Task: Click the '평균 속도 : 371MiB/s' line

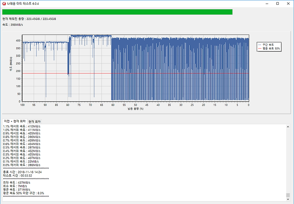Action: [x=16, y=190]
